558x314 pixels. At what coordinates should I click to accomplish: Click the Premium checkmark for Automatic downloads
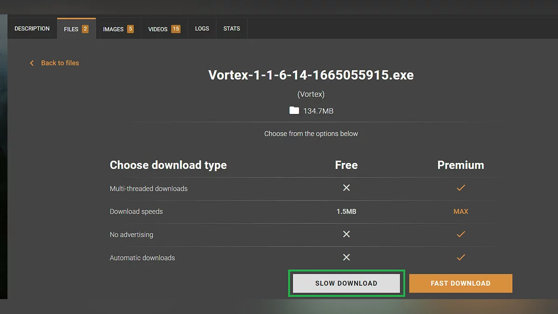[460, 257]
